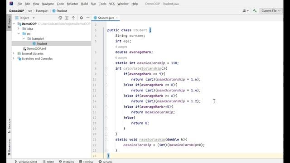The width and height of the screenshot is (290, 163).
Task: Fold the raseScolaship method at line 21
Action: click(x=106, y=140)
